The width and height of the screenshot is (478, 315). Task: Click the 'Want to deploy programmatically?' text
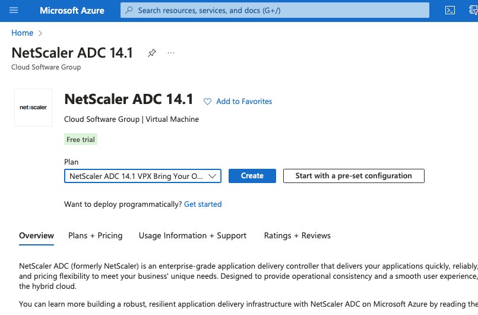(x=123, y=204)
